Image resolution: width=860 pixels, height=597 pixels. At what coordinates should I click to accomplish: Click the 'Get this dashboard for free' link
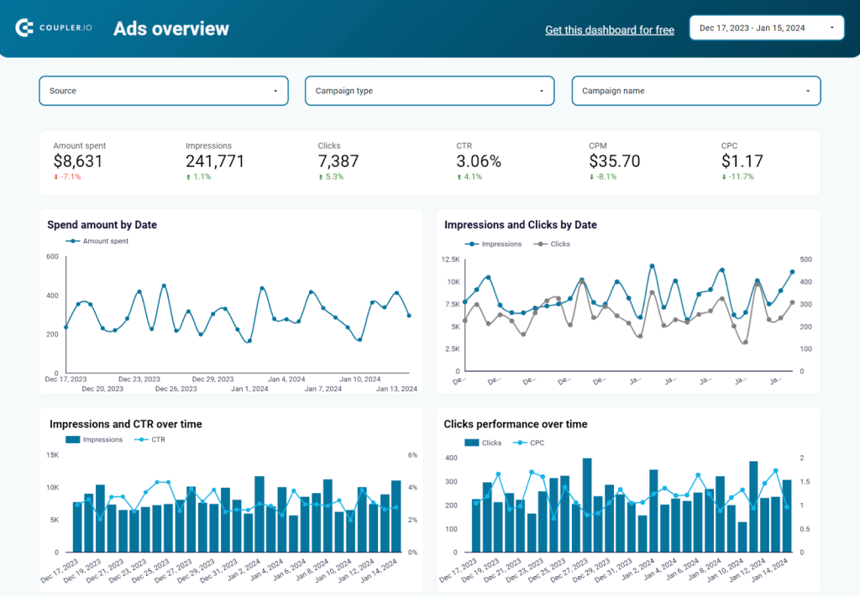pyautogui.click(x=609, y=30)
